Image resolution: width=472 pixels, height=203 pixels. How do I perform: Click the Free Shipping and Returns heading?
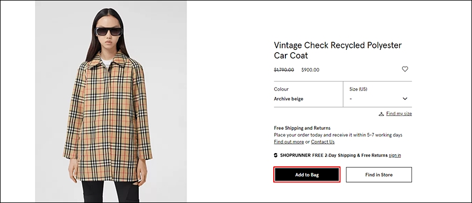click(x=302, y=128)
